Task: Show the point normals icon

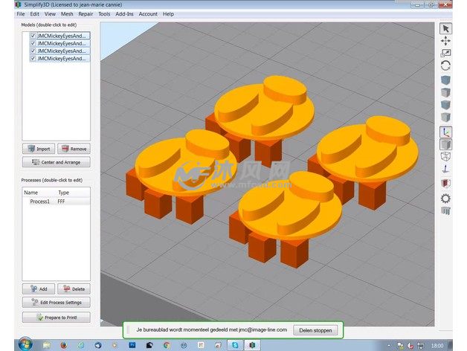Action: (445, 170)
